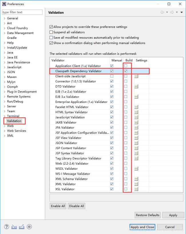Toggle Show a confirmation dialog checkbox

[51, 43]
